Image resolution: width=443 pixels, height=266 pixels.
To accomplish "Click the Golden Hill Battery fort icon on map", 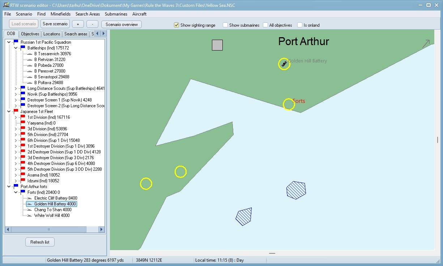I will coord(284,64).
